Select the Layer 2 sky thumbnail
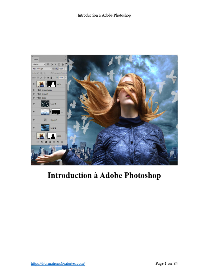Viewport: 208px width, 278px height. coord(45,128)
